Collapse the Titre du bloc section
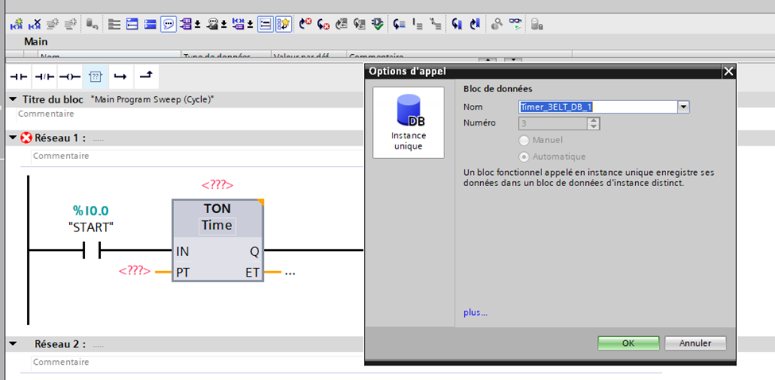Image resolution: width=775 pixels, height=380 pixels. coord(14,99)
